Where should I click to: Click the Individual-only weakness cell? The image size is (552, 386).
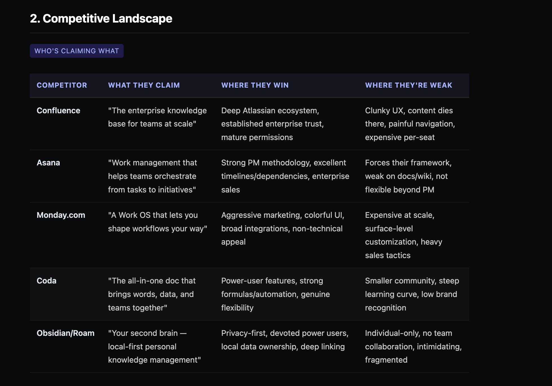point(413,347)
